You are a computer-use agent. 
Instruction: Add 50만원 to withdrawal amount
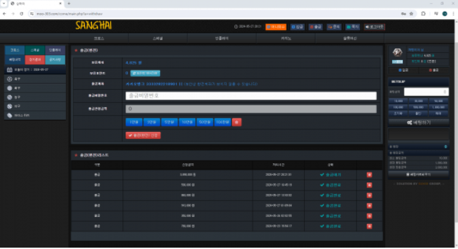coord(205,122)
